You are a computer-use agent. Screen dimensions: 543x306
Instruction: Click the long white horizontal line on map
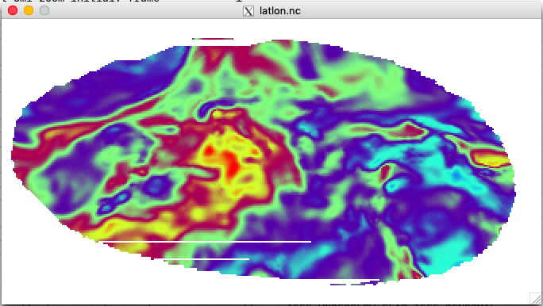(x=207, y=242)
